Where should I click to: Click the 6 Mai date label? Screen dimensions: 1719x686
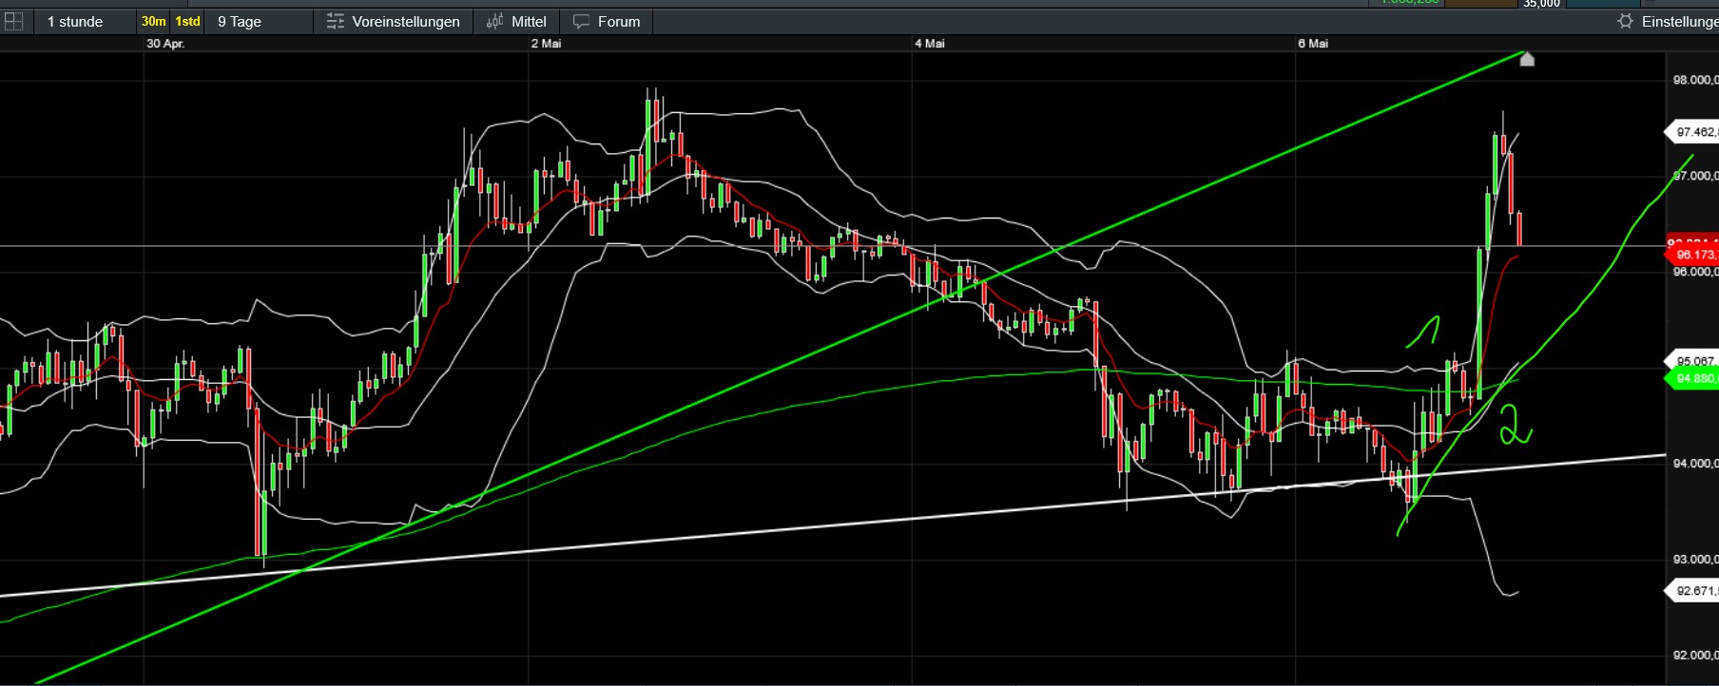1313,44
